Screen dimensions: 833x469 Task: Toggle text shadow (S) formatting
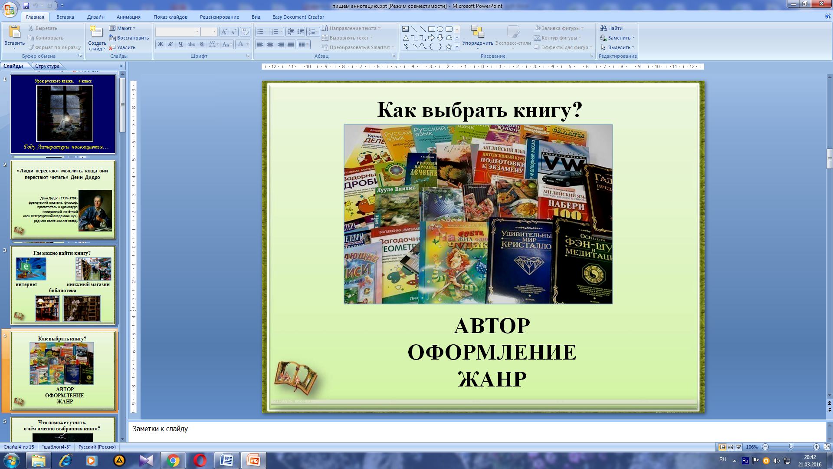(x=202, y=44)
